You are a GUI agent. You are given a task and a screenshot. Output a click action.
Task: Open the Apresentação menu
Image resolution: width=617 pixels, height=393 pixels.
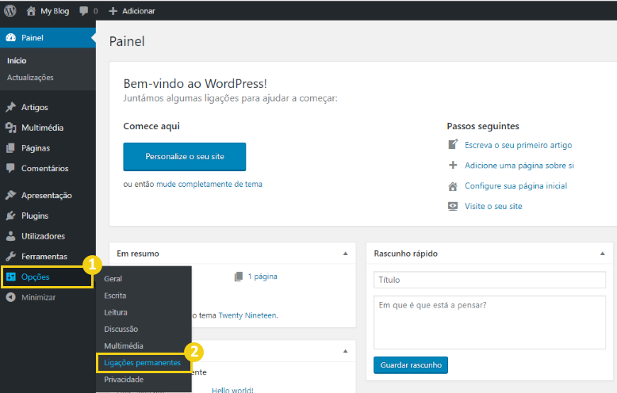48,196
